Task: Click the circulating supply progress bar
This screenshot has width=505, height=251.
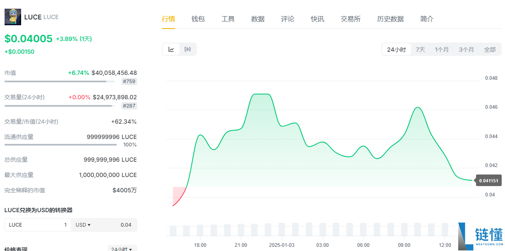Action: (x=60, y=145)
